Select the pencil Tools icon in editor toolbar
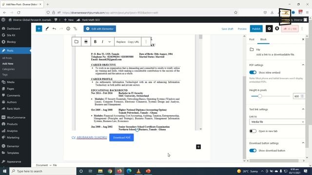Screen dimensions: 312x175 (x=47, y=29)
